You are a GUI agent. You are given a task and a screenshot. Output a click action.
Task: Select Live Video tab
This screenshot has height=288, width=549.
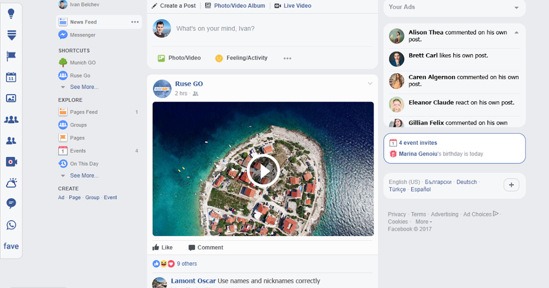(293, 5)
